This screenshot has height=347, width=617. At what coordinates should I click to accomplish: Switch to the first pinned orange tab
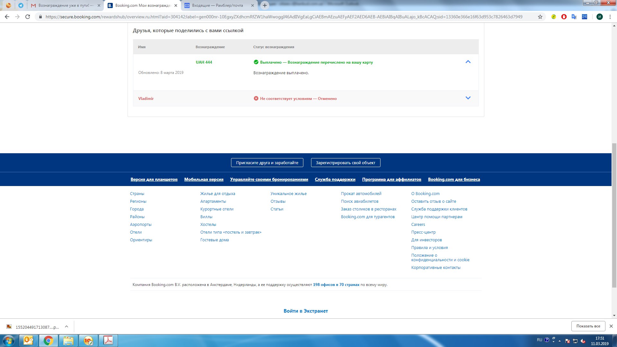coord(9,5)
